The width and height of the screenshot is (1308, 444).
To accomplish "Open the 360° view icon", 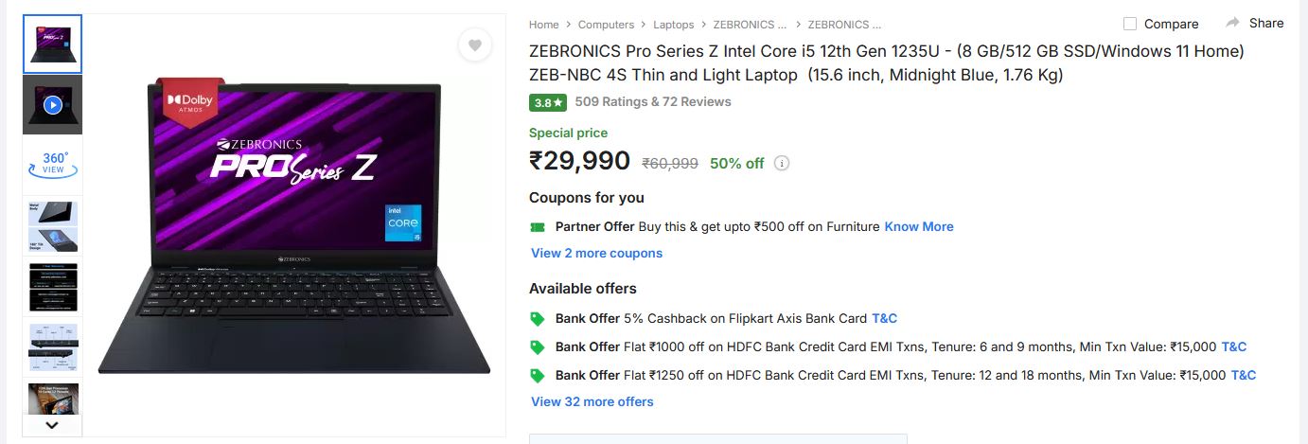I will [53, 165].
